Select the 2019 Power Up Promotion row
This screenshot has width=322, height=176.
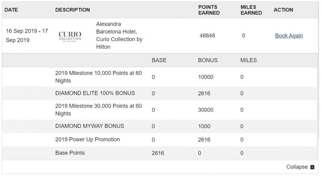click(88, 139)
